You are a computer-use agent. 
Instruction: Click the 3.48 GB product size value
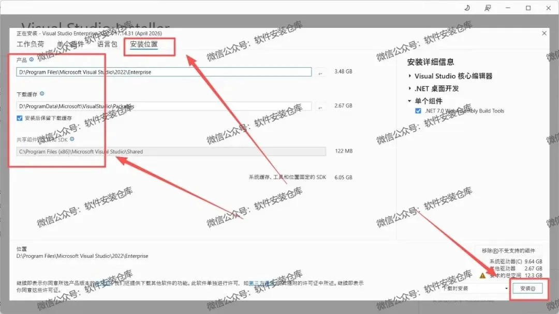tap(343, 71)
